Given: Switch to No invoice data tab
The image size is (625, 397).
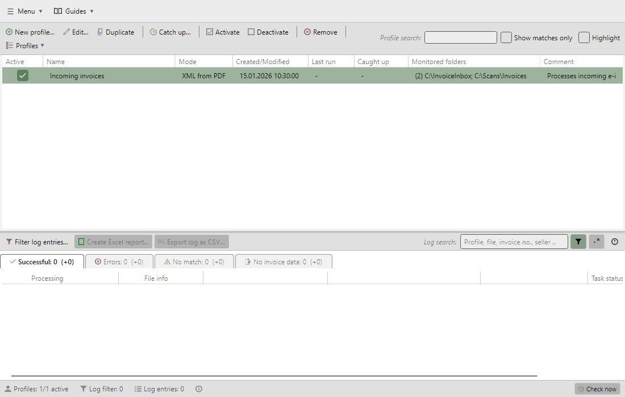Looking at the screenshot, I should click(284, 262).
